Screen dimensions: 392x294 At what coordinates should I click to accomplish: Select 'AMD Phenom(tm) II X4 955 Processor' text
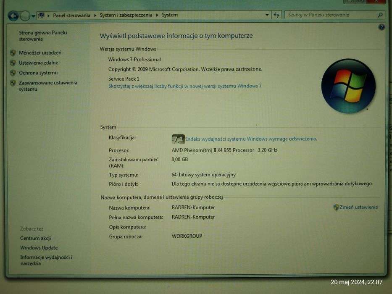[213, 150]
